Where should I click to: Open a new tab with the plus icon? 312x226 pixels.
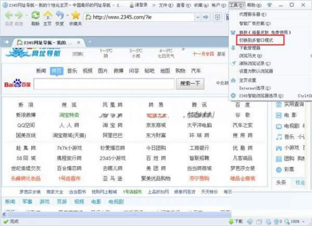[x=90, y=42]
